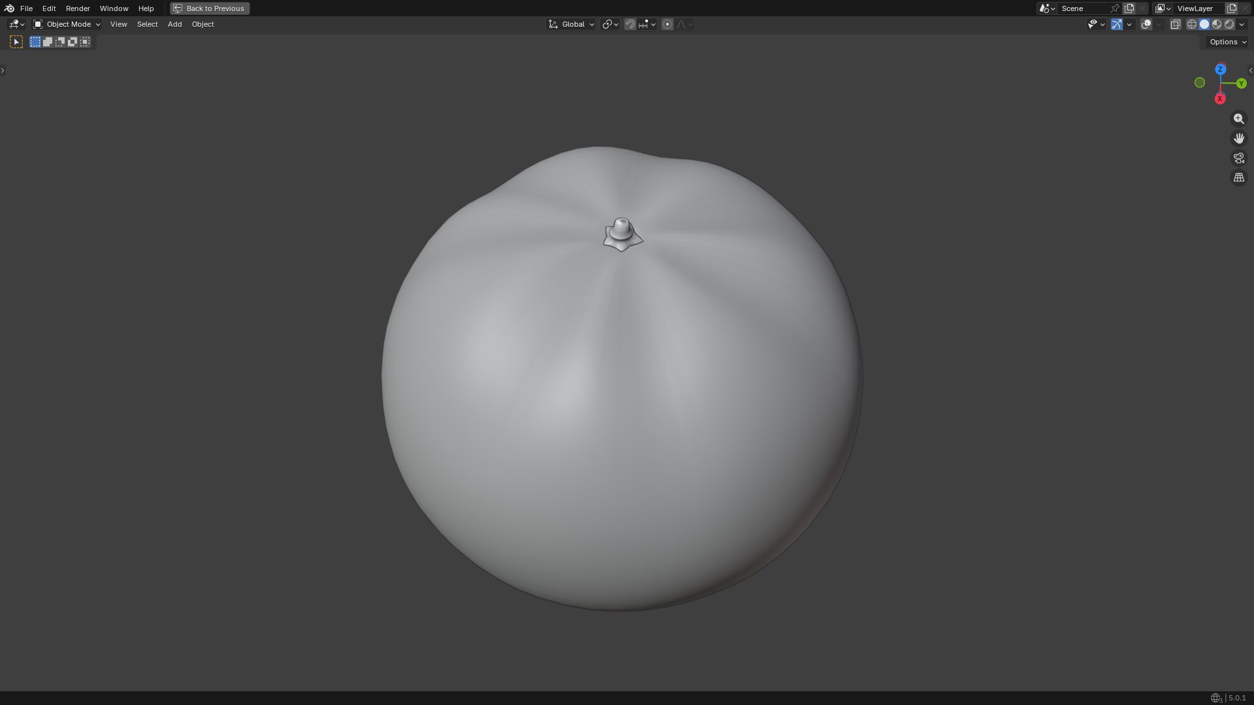Open the Options dropdown
Screen dimensions: 1254x705
tap(1228, 42)
